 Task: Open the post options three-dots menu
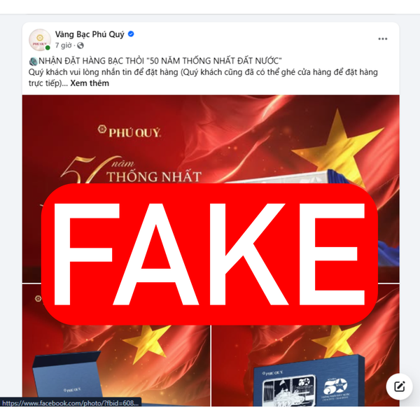pos(382,38)
